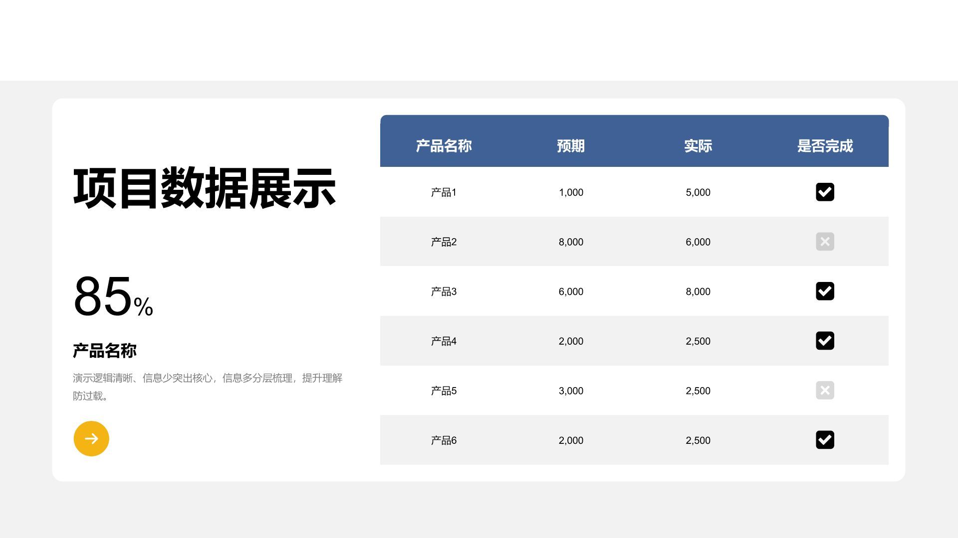Toggle the checked box for 产品3
Image resolution: width=958 pixels, height=538 pixels.
click(825, 291)
